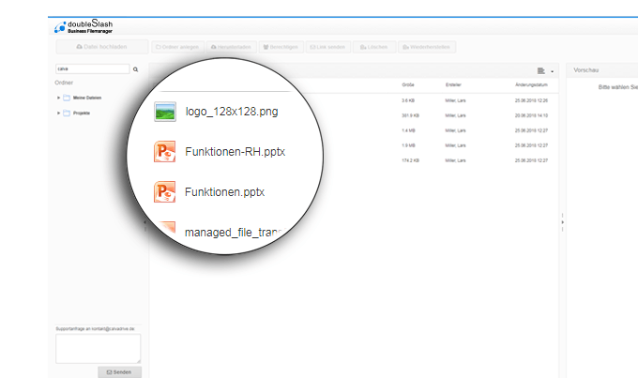This screenshot has width=638, height=378.
Task: Click the Meine Dateien folder icon
Action: coord(67,98)
